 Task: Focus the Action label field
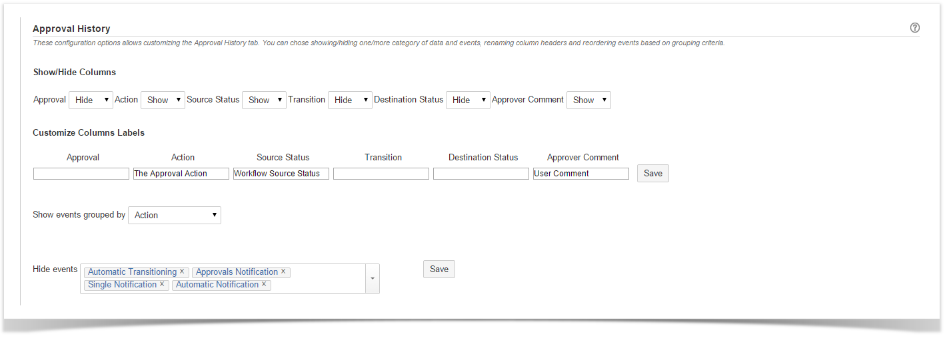(x=181, y=174)
